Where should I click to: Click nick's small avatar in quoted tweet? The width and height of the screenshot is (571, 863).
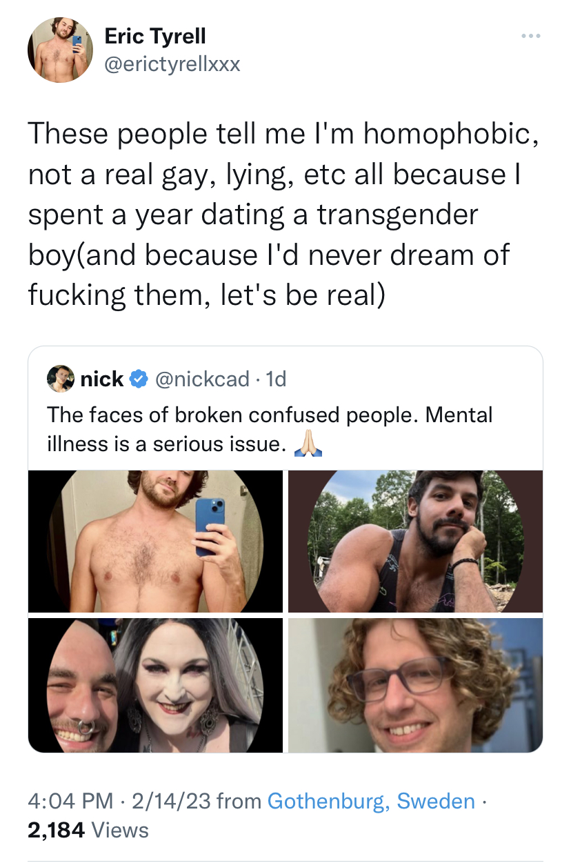point(60,378)
